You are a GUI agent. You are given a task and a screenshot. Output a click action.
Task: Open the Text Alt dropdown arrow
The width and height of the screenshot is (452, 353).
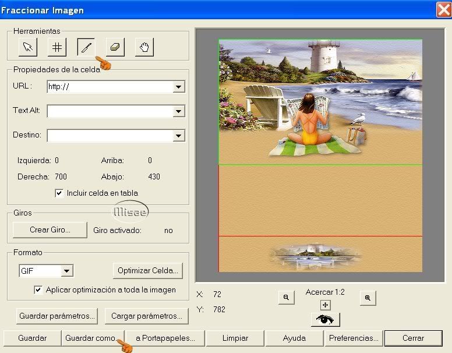click(x=178, y=111)
